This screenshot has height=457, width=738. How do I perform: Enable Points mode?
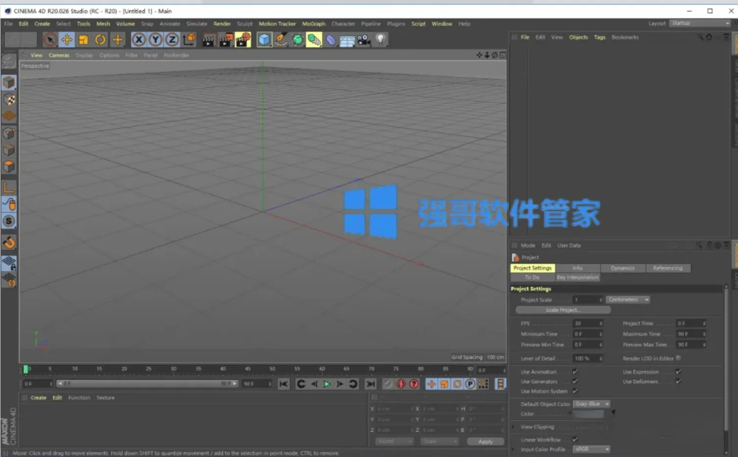(9, 133)
